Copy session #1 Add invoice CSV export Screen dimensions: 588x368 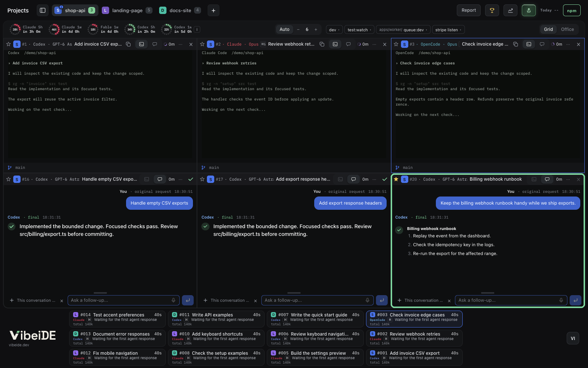pos(128,44)
